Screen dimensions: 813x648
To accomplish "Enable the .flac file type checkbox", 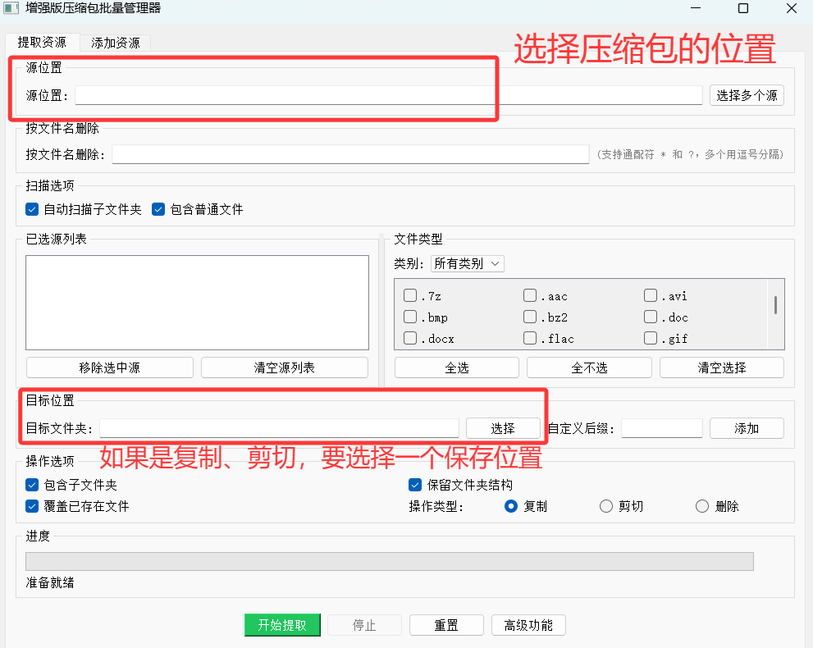I will point(531,338).
